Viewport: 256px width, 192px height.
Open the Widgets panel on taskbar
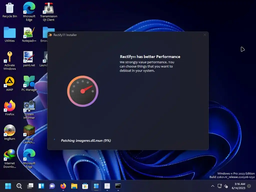click(41, 186)
